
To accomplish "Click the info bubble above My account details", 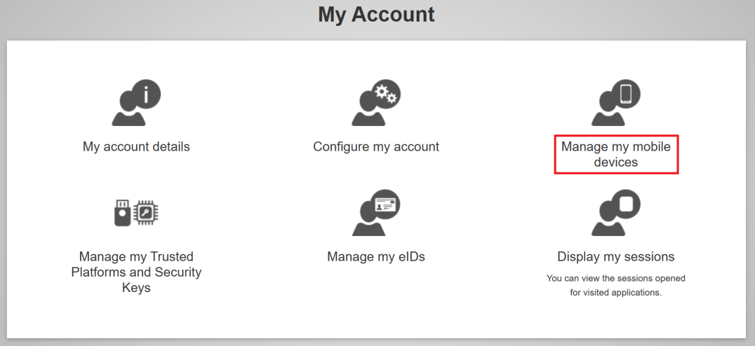I will coord(146,94).
